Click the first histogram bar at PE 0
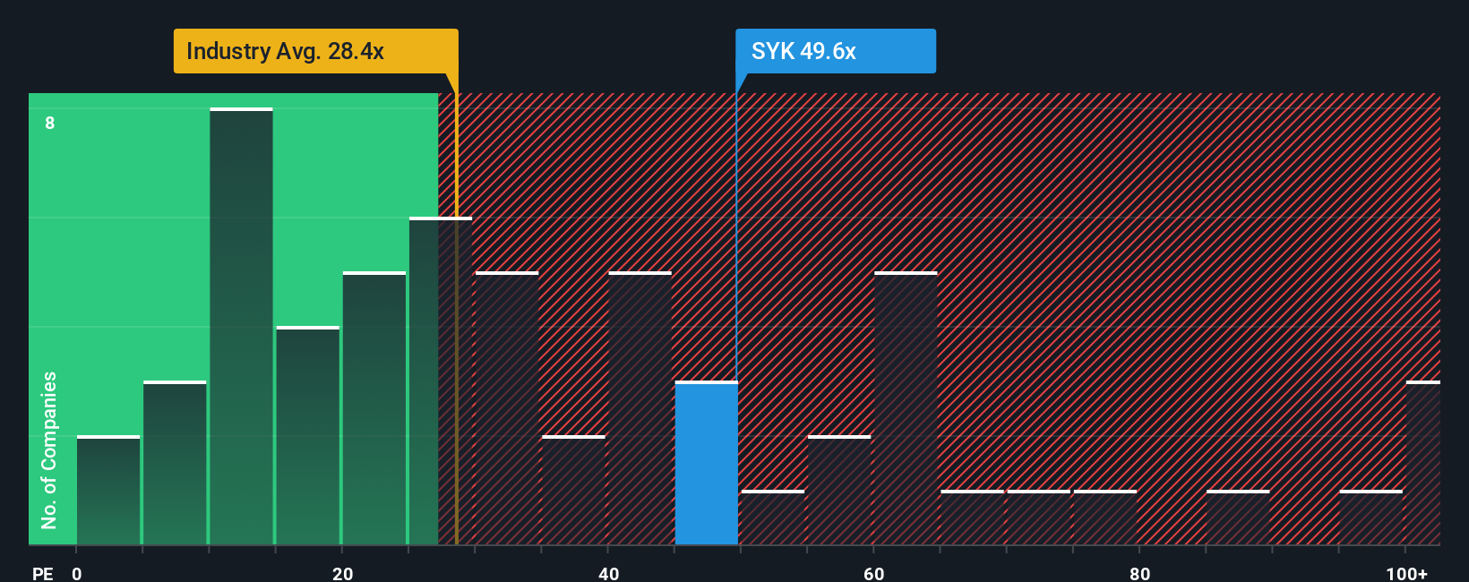This screenshot has height=582, width=1469. pyautogui.click(x=108, y=490)
